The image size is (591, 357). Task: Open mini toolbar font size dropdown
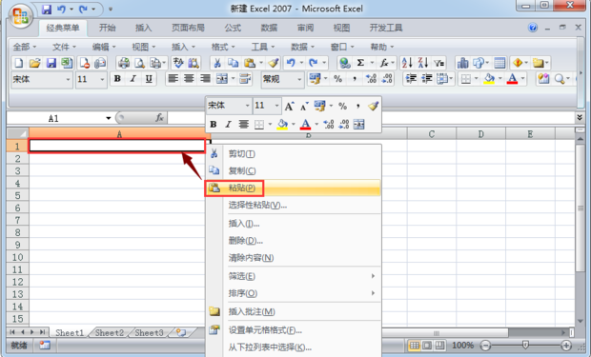(276, 106)
